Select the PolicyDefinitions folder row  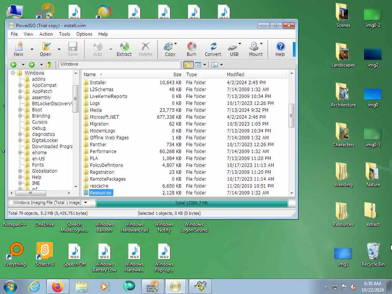185,165
